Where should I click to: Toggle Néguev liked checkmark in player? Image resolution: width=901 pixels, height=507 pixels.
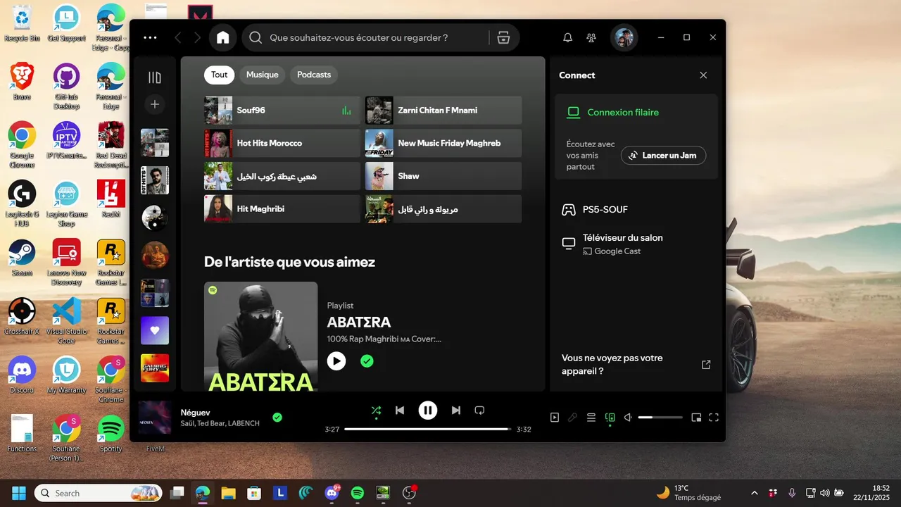(x=277, y=418)
